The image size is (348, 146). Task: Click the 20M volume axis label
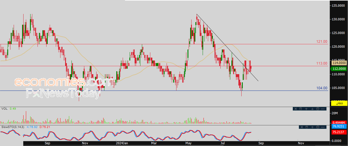click(335, 113)
